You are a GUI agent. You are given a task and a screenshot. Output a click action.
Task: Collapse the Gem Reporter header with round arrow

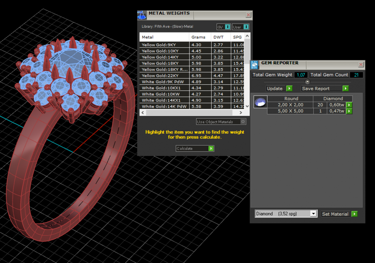[307, 82]
